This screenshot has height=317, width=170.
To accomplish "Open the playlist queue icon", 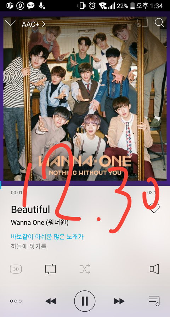I will [x=154, y=301].
